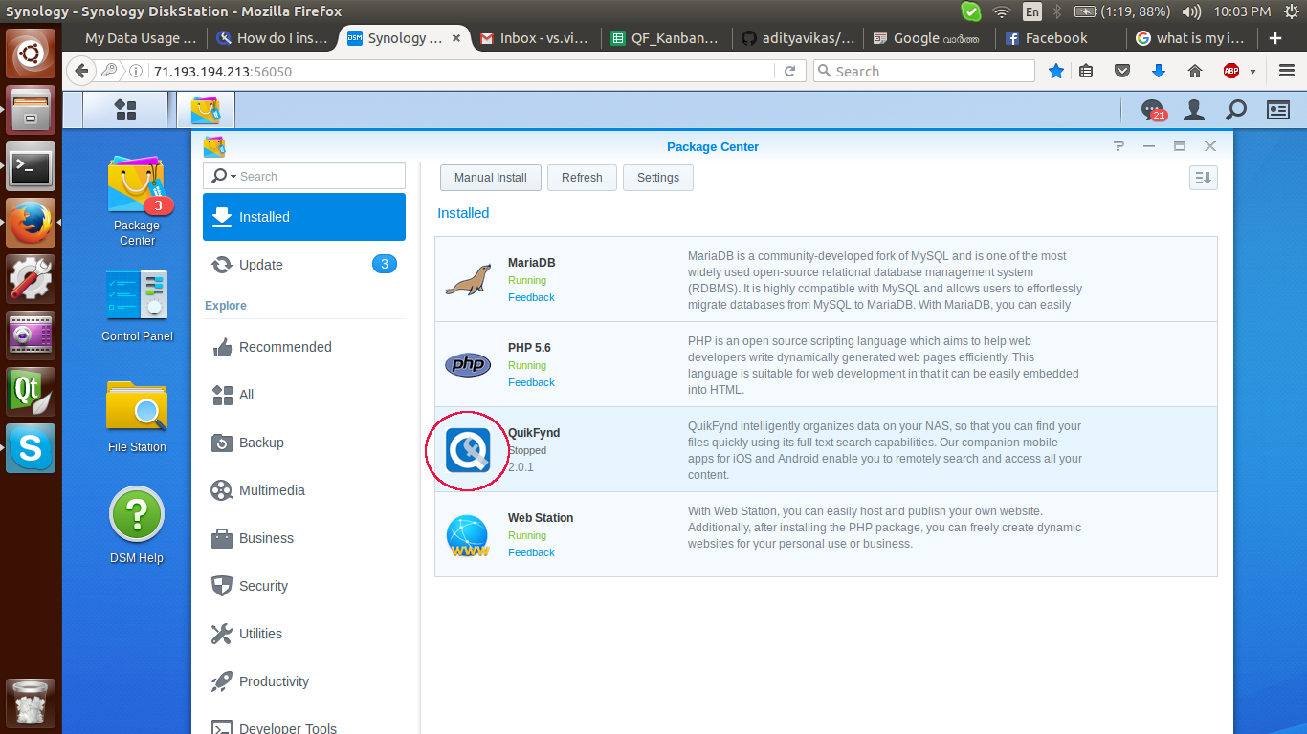This screenshot has height=734, width=1307.
Task: Open ABP dropdown arrow in Firefox toolbar
Action: click(1252, 72)
